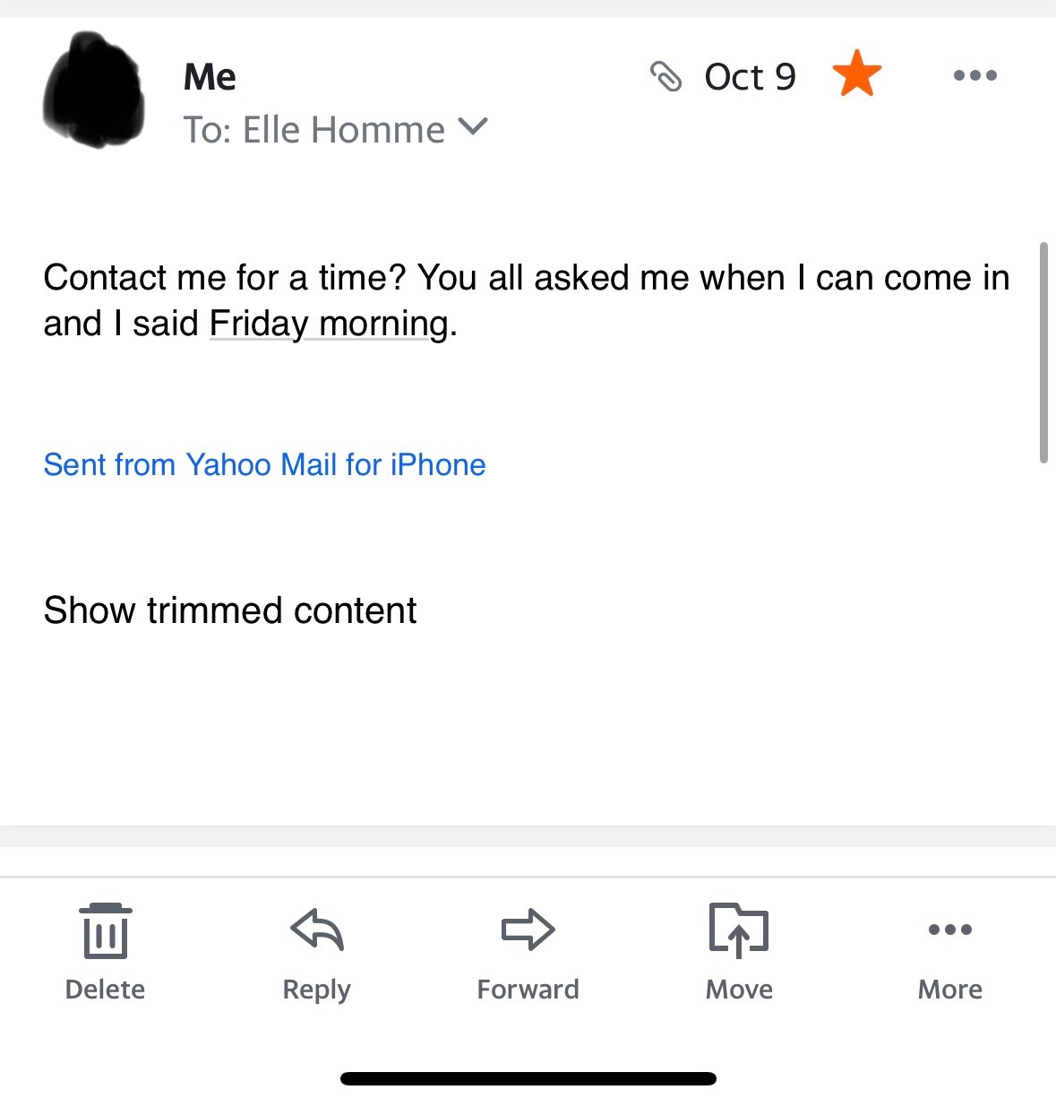This screenshot has height=1107, width=1056.
Task: Tap the blacked-out sender avatar
Action: (94, 91)
